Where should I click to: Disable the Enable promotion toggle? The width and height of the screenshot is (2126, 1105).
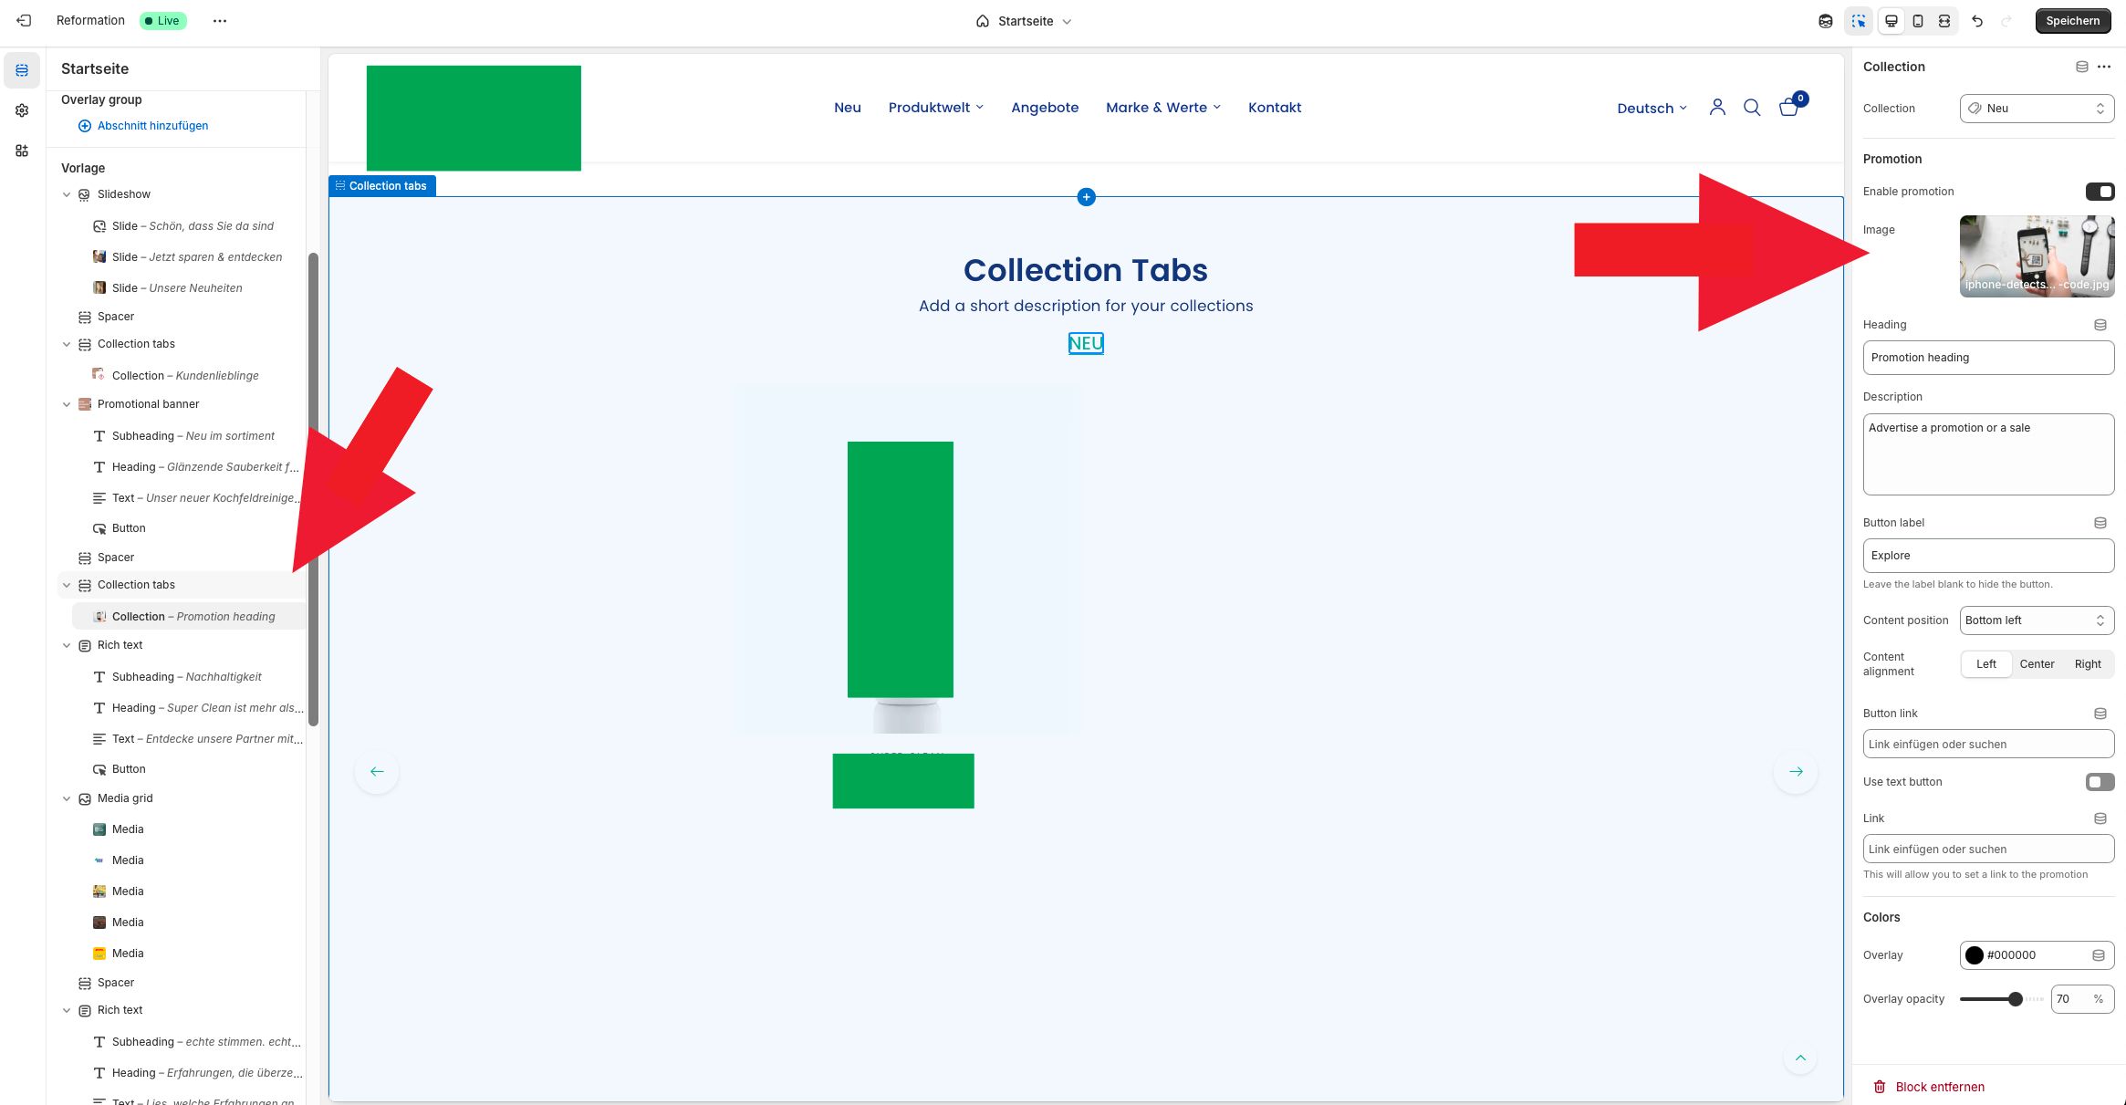[2100, 192]
